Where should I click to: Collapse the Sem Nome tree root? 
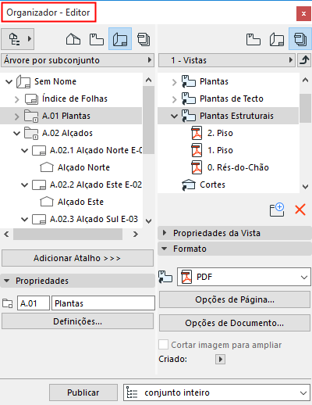tap(9, 82)
